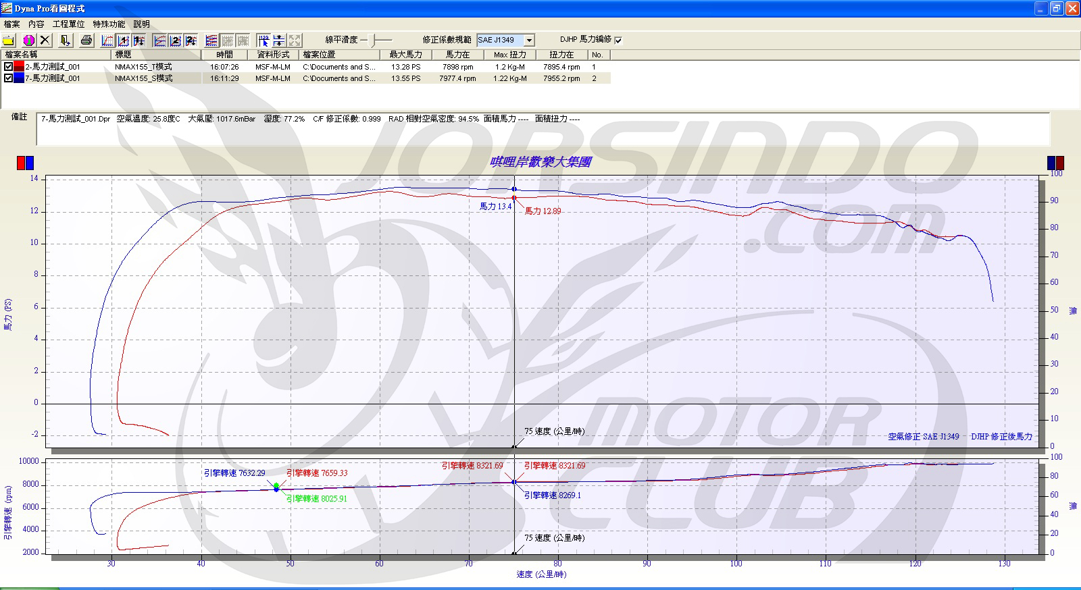Screen dimensions: 1081x590
Task: Click the 嗶哩岸歡樂大集團 chart title
Action: (540, 162)
